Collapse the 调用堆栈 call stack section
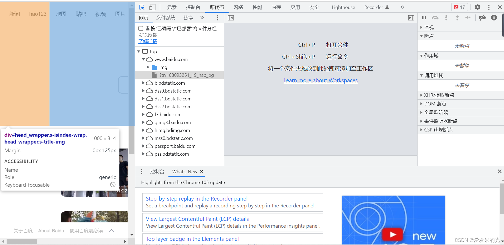The width and height of the screenshot is (504, 245). [461, 75]
